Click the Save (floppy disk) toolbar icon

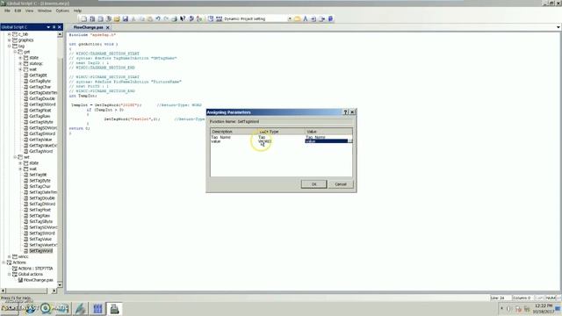(x=125, y=18)
